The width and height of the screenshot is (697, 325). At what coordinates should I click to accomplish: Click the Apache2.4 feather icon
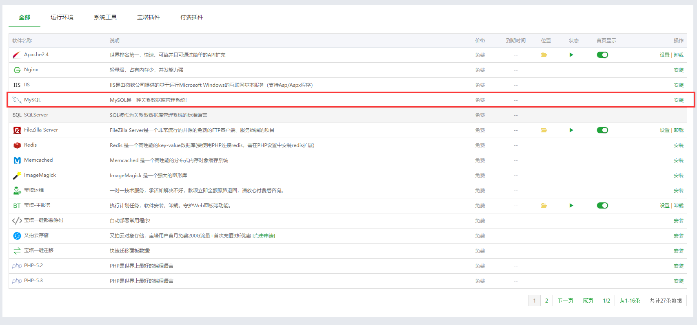coord(17,55)
